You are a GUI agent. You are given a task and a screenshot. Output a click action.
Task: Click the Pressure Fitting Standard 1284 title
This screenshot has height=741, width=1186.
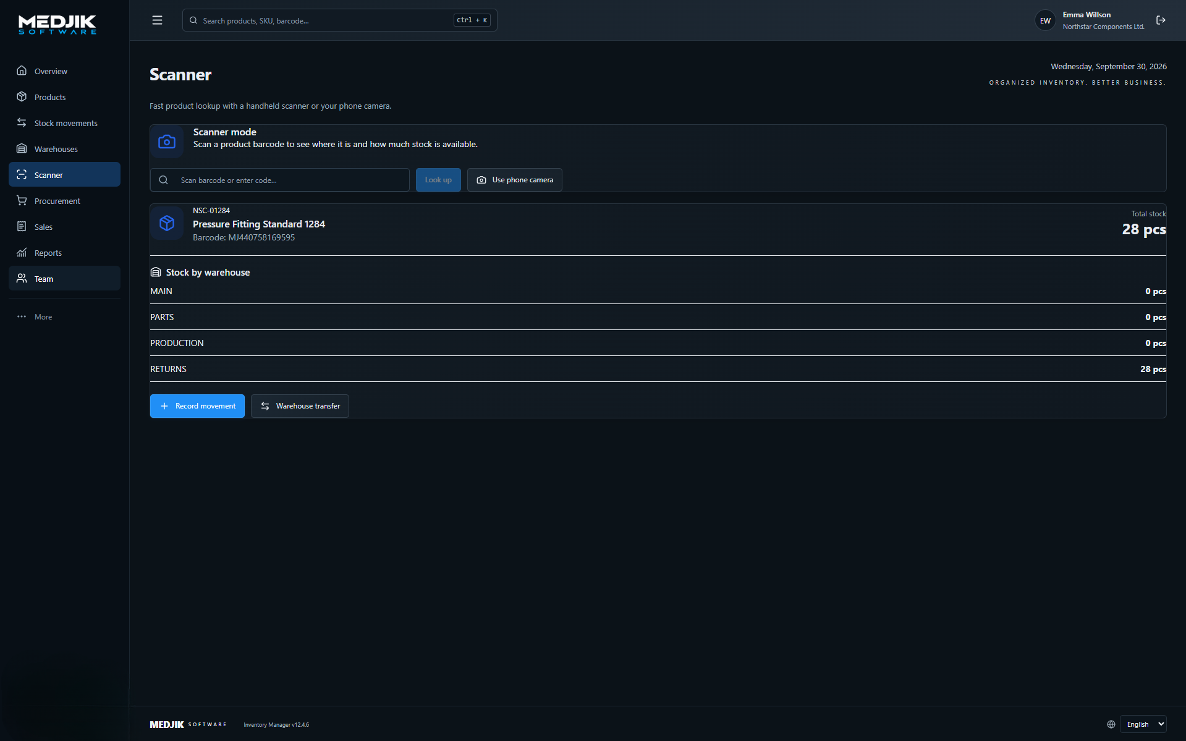[259, 224]
